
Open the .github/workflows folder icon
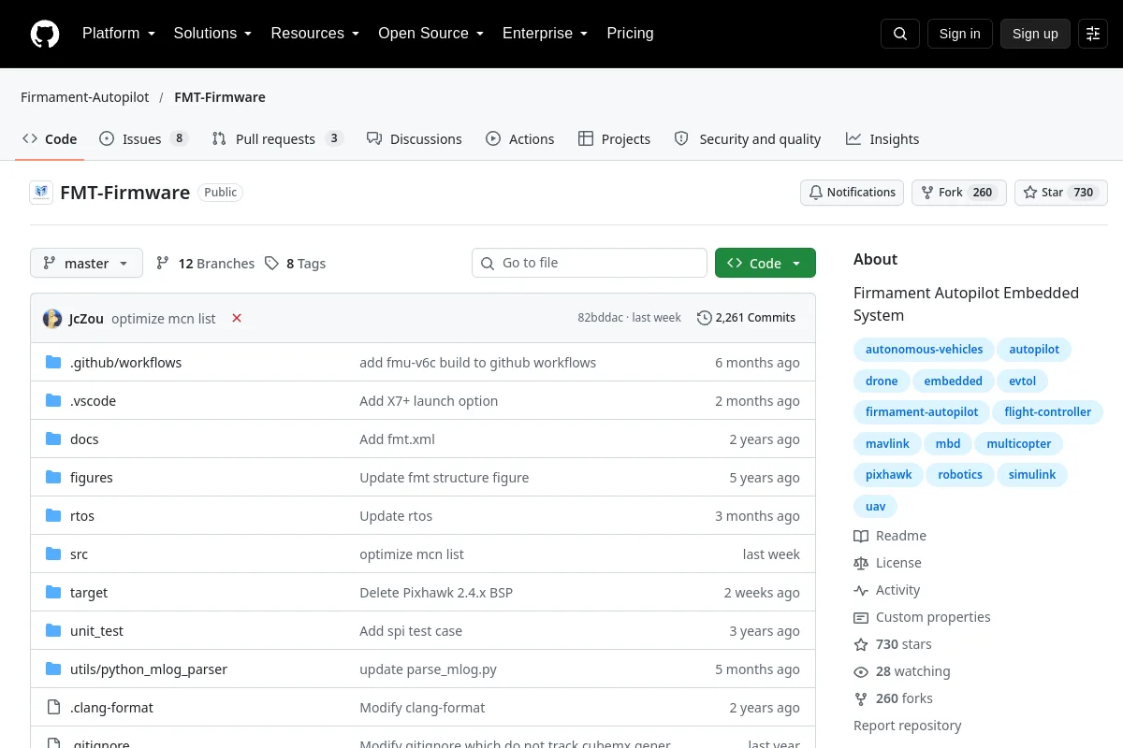(53, 362)
